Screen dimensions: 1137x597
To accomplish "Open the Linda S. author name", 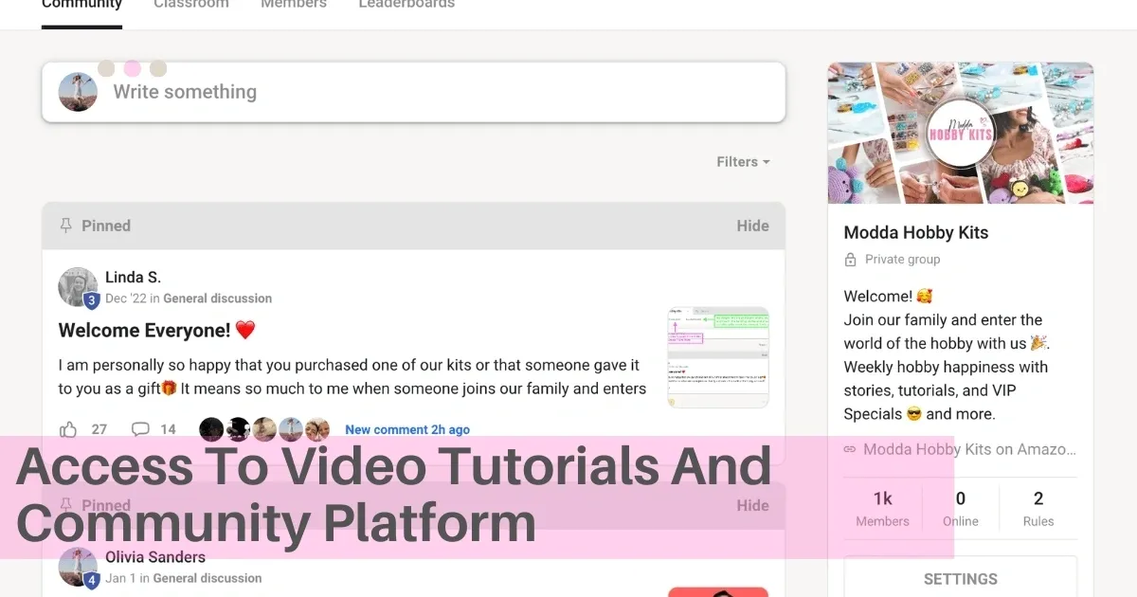I will [133, 278].
